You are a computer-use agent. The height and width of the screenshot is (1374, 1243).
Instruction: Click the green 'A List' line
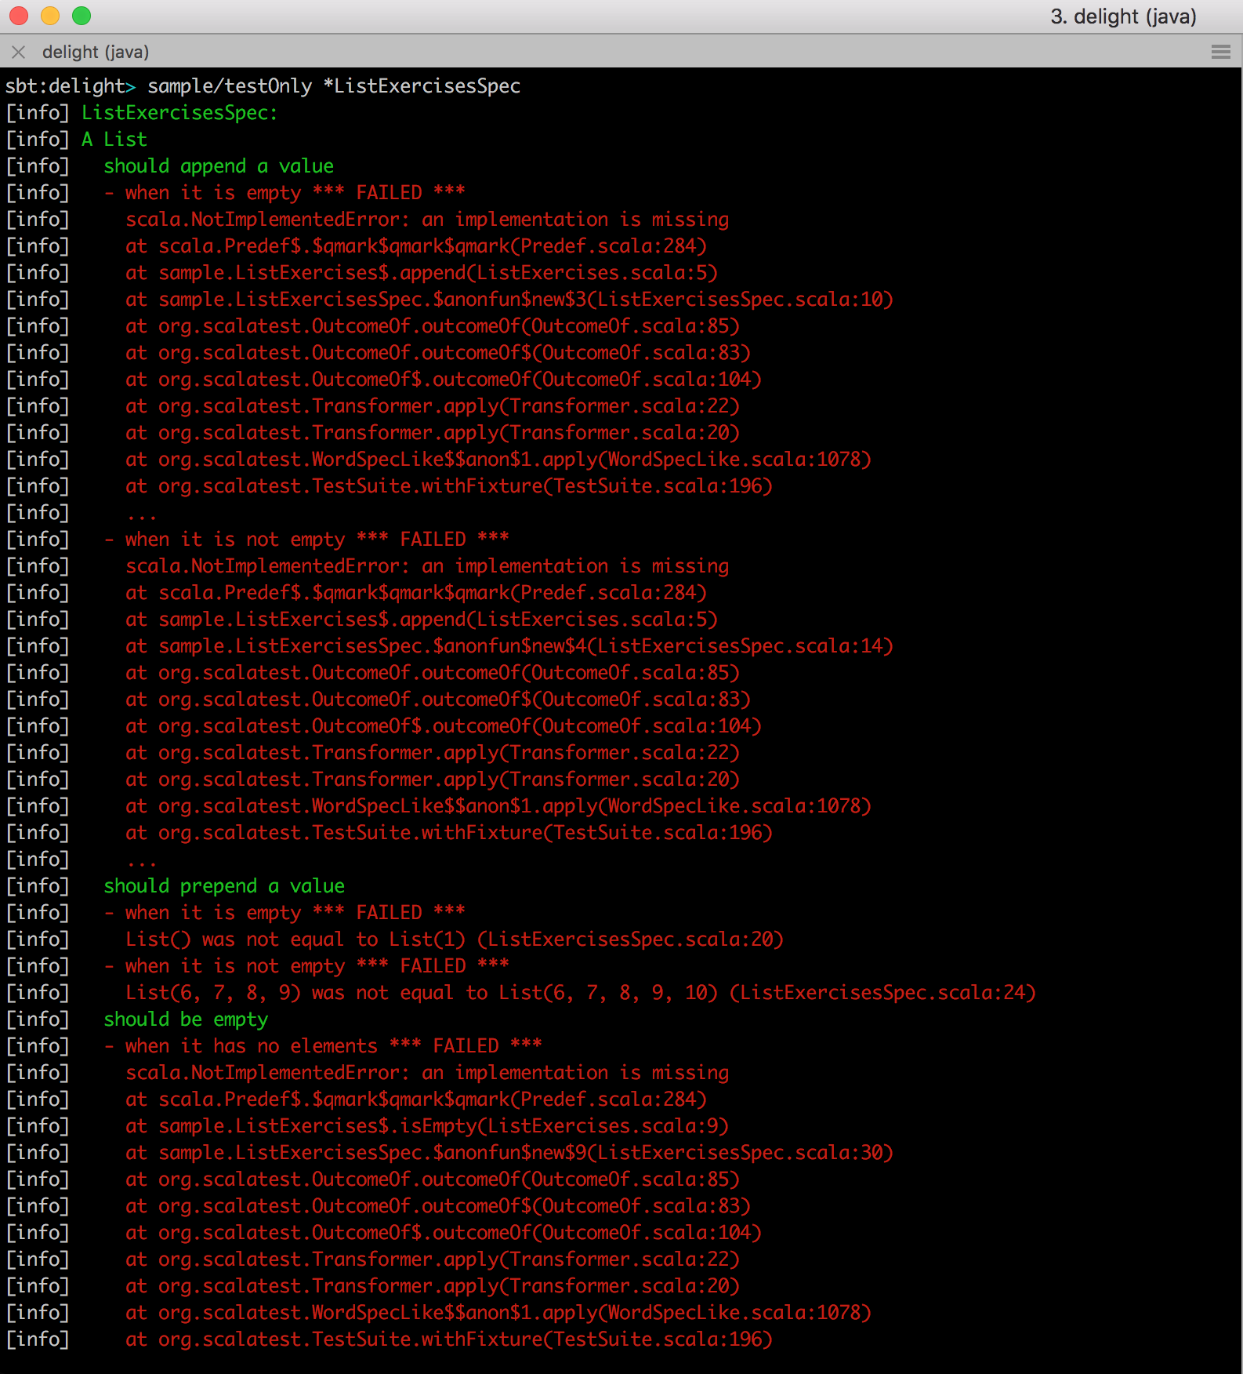pyautogui.click(x=114, y=140)
